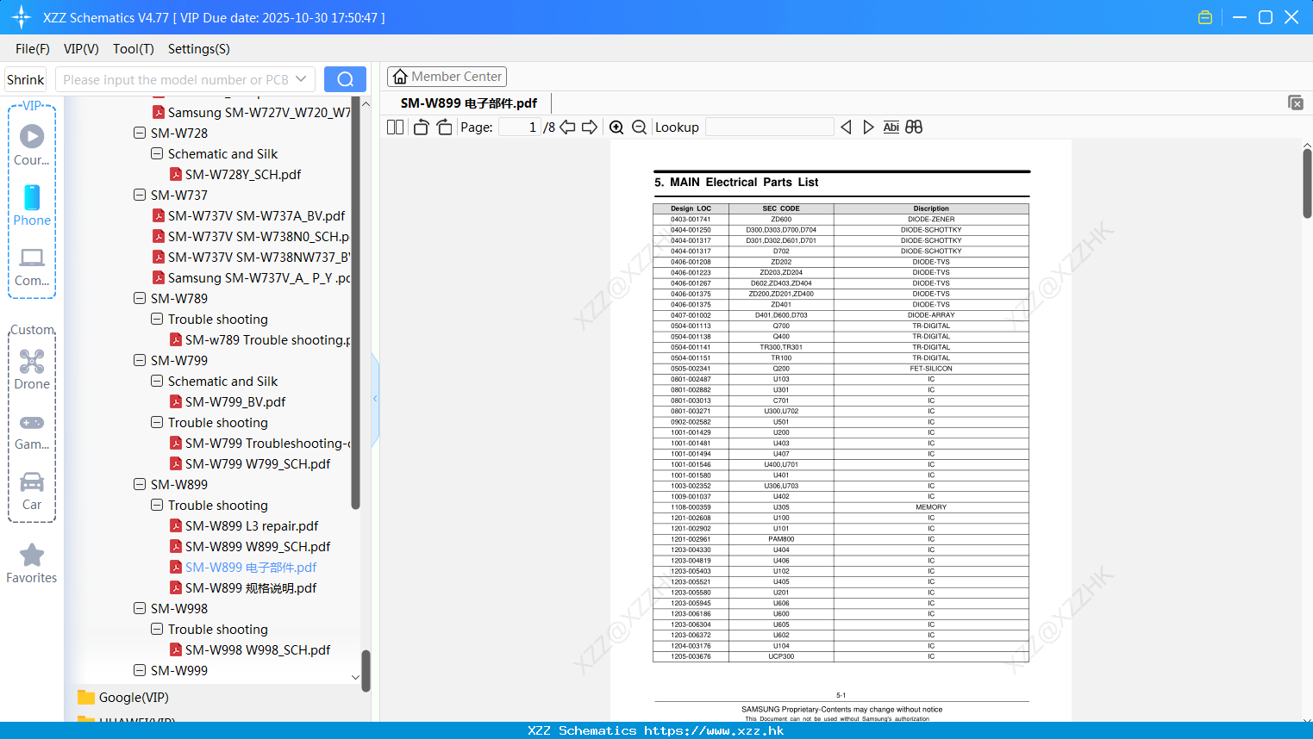The height and width of the screenshot is (739, 1313).
Task: Open SM-W998 W998_SCH.pdf
Action: click(x=258, y=649)
